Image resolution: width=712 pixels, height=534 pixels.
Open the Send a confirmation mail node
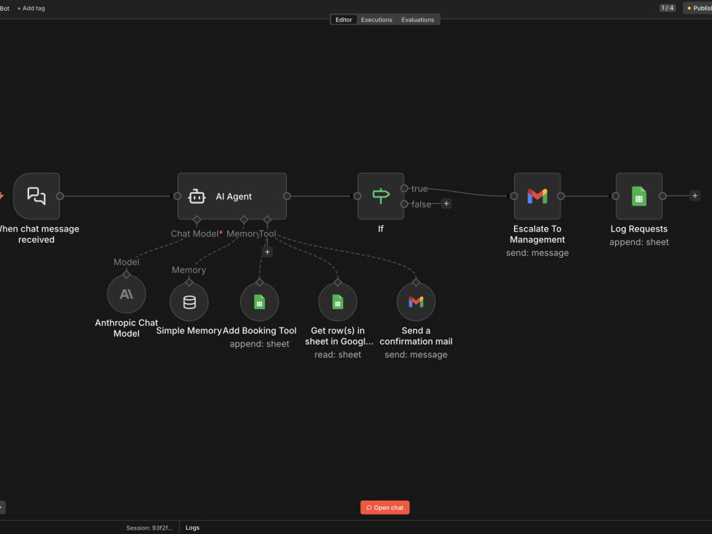(416, 302)
